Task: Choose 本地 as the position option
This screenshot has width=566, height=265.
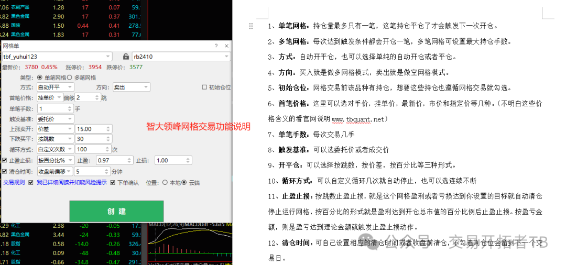Action: coord(165,182)
